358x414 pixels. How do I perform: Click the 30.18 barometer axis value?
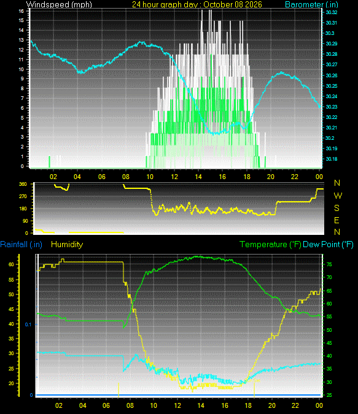(332, 159)
